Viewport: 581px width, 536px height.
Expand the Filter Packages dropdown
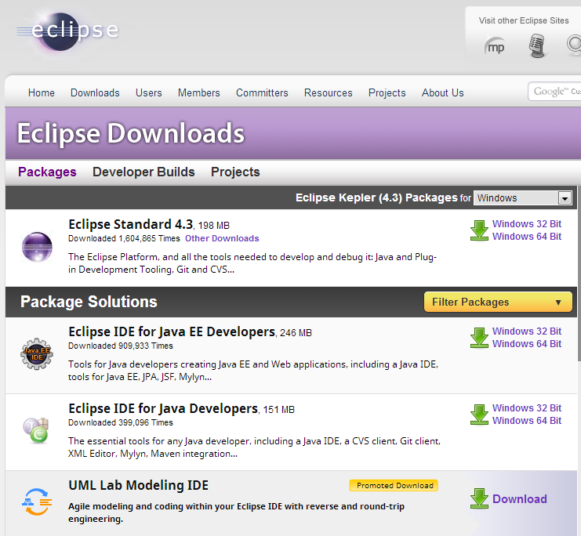tap(498, 302)
